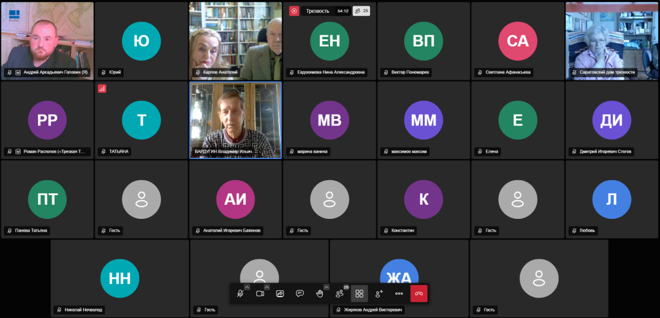
Task: Click red recording indicator icon
Action: pos(294,11)
